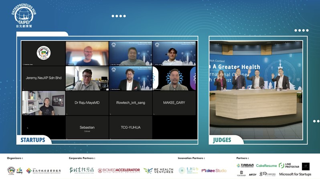The width and height of the screenshot is (320, 179).
Task: Click the judges studio video feed
Action: tap(256, 90)
